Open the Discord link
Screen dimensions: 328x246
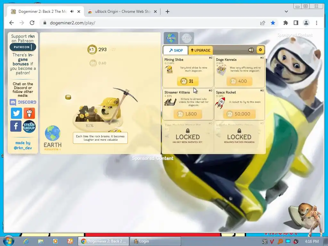[23, 102]
